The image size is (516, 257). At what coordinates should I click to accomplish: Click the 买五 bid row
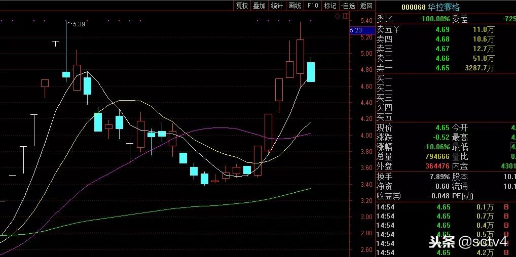coord(446,117)
